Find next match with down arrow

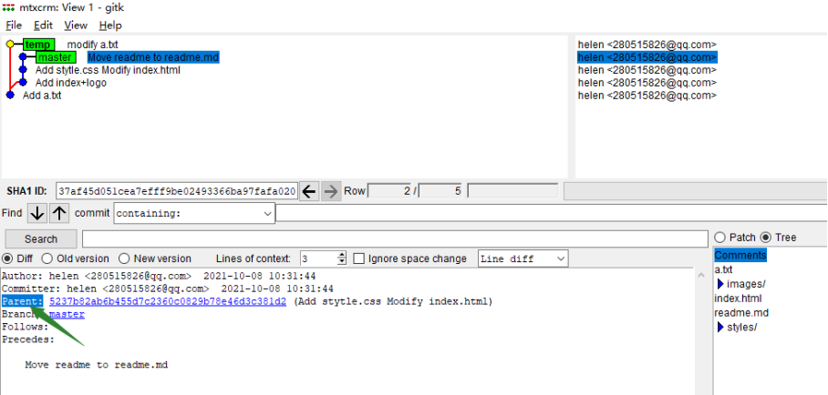pyautogui.click(x=37, y=213)
